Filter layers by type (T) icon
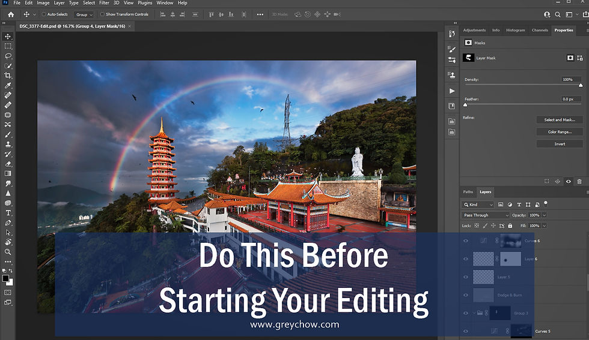The height and width of the screenshot is (340, 589). pos(519,204)
